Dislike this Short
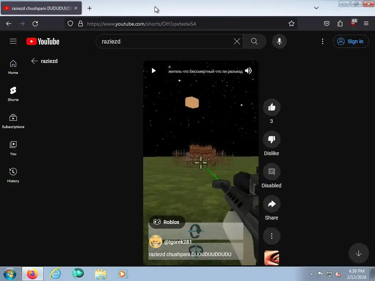375x281 pixels. (x=271, y=139)
